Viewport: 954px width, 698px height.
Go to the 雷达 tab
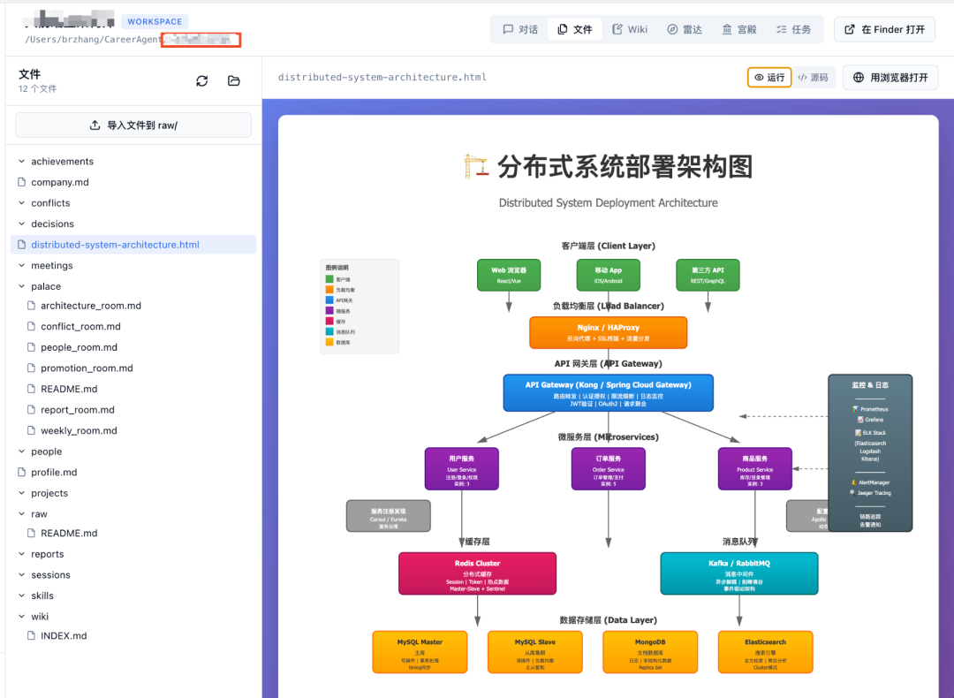[685, 29]
